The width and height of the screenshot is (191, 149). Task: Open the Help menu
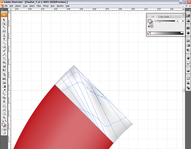point(67,6)
